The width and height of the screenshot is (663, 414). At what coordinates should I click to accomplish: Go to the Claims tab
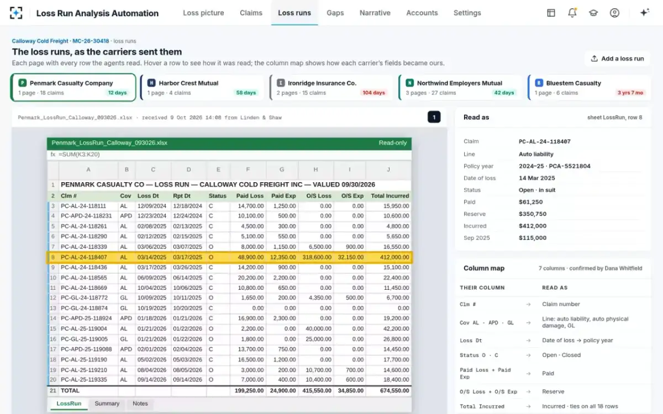pyautogui.click(x=251, y=13)
